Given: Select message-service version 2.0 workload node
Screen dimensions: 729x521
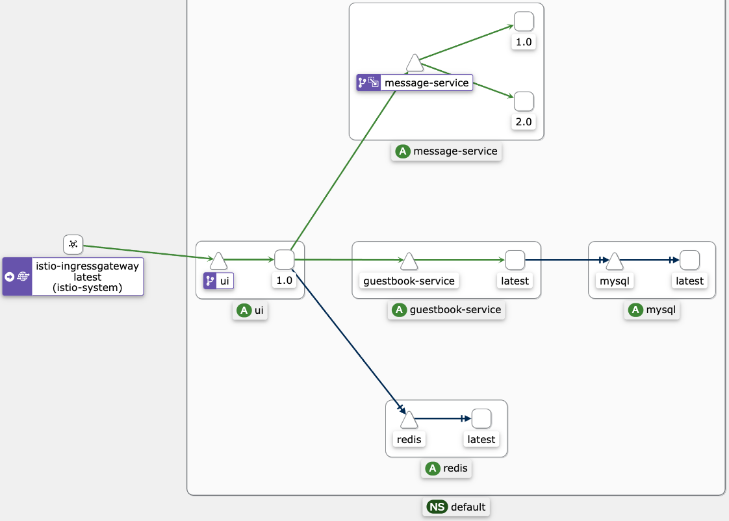Looking at the screenshot, I should tap(524, 101).
